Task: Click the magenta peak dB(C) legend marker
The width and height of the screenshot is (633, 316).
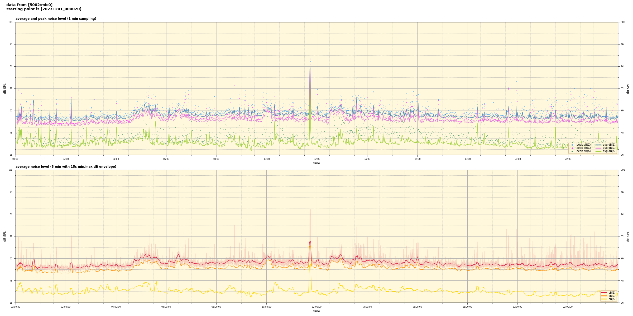Action: [x=572, y=148]
